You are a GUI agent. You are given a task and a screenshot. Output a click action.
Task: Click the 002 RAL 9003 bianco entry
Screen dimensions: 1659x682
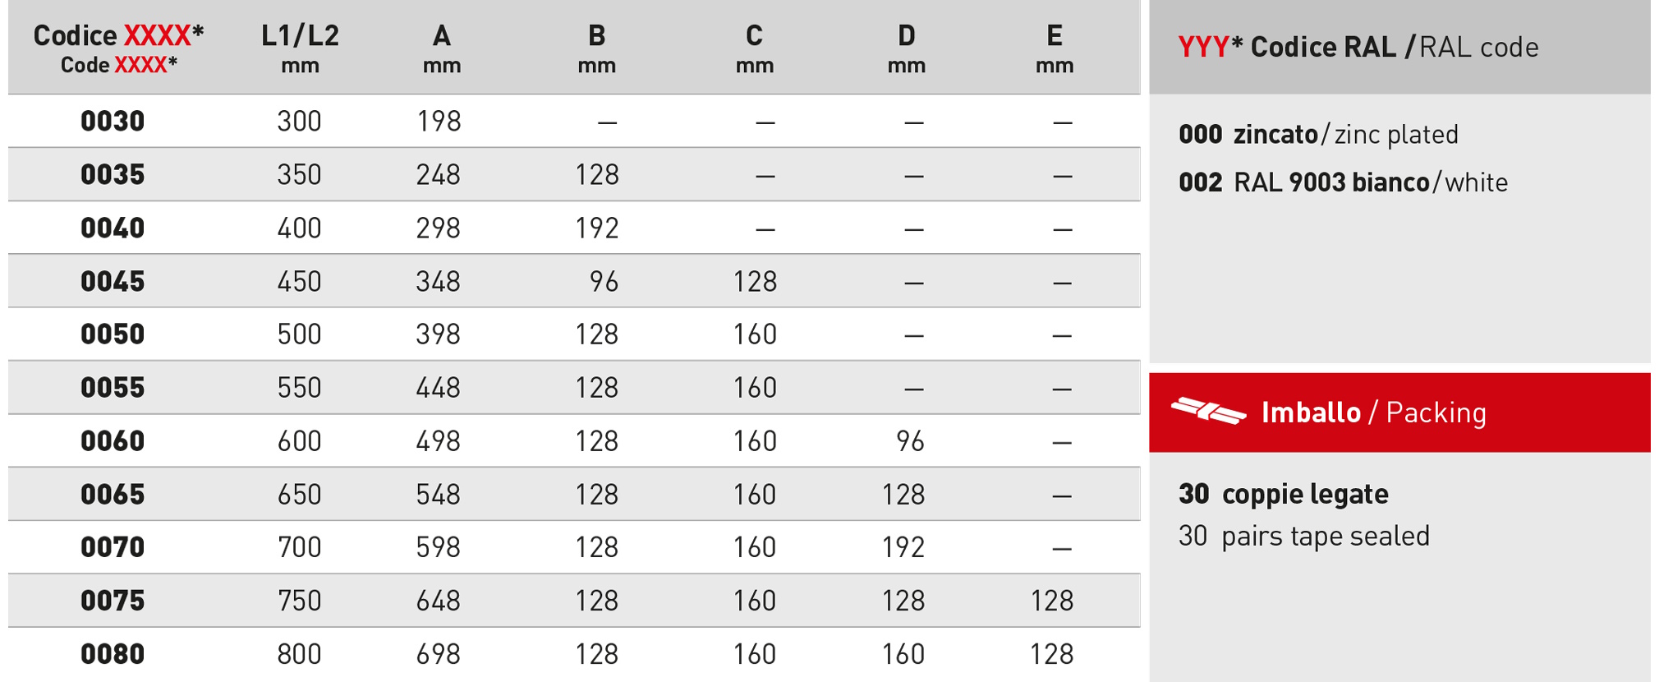tap(1343, 182)
